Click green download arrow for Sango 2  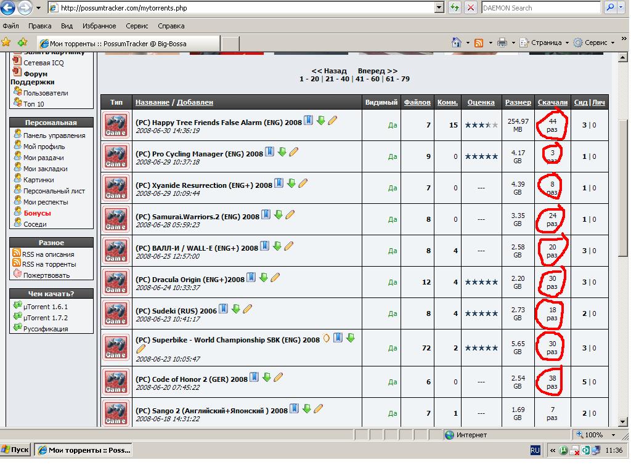point(307,409)
